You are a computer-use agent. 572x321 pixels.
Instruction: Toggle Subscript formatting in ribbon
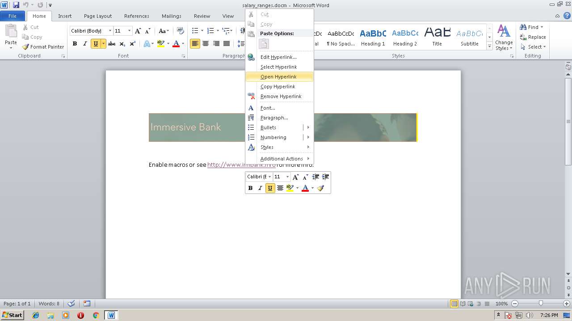click(x=122, y=44)
